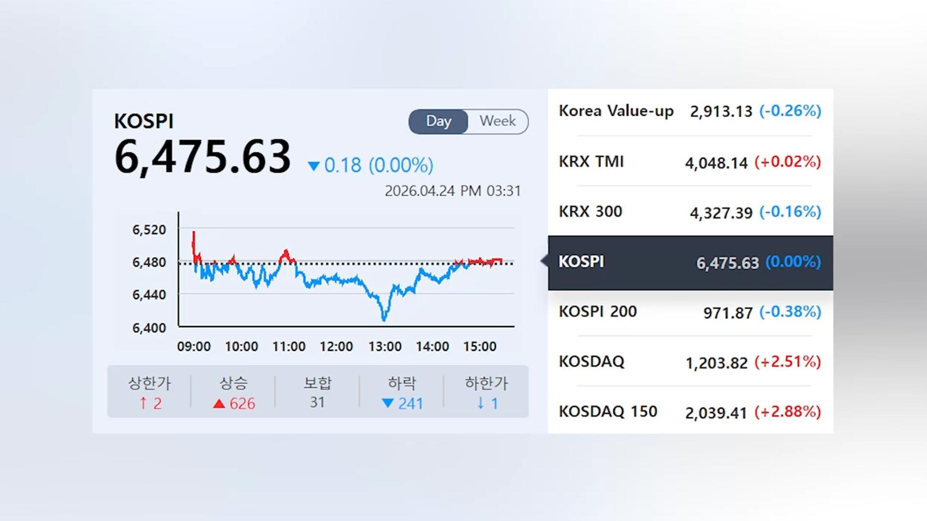Click the red triangle beside 626
Screen dimensions: 927x521
click(219, 404)
